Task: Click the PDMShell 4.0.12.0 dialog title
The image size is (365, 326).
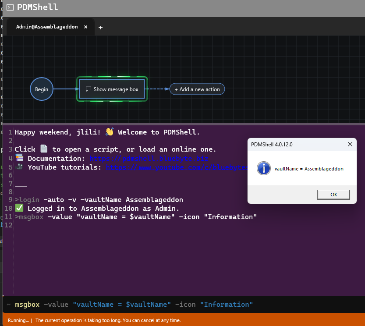Action: tap(272, 144)
